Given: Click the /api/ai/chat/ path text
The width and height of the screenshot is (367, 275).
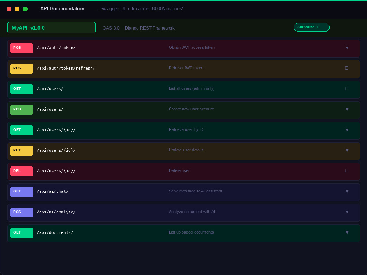Looking at the screenshot, I should click(x=52, y=191).
